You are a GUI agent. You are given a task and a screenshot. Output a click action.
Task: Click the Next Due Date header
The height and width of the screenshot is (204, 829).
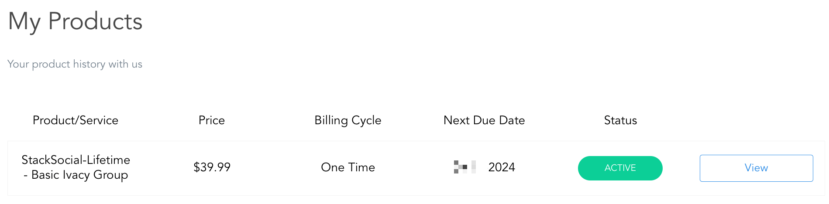(x=484, y=120)
